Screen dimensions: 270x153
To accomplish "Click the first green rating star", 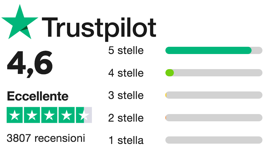I will 15,115.
